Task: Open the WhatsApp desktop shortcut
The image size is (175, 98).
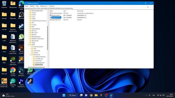Action: 30,71
